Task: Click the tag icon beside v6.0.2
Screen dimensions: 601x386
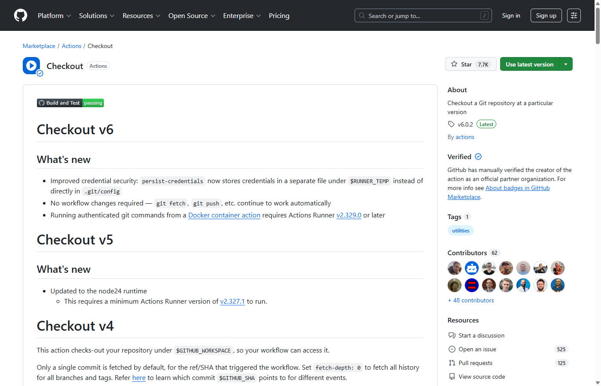Action: click(451, 124)
